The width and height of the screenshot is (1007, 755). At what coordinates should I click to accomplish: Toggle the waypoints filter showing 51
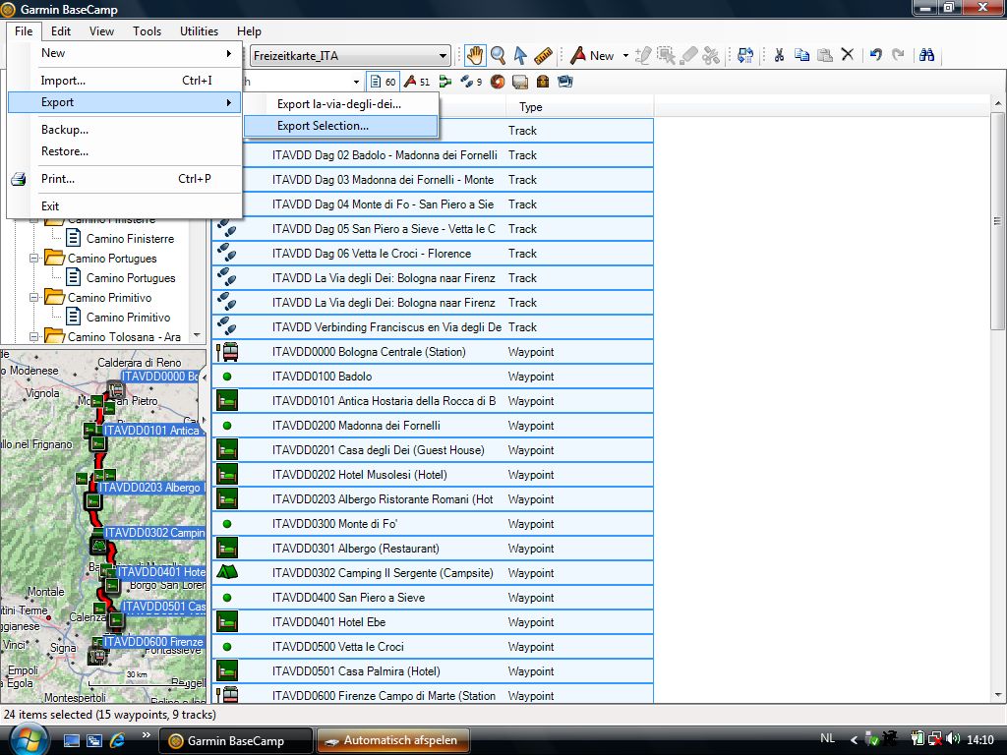pyautogui.click(x=417, y=82)
